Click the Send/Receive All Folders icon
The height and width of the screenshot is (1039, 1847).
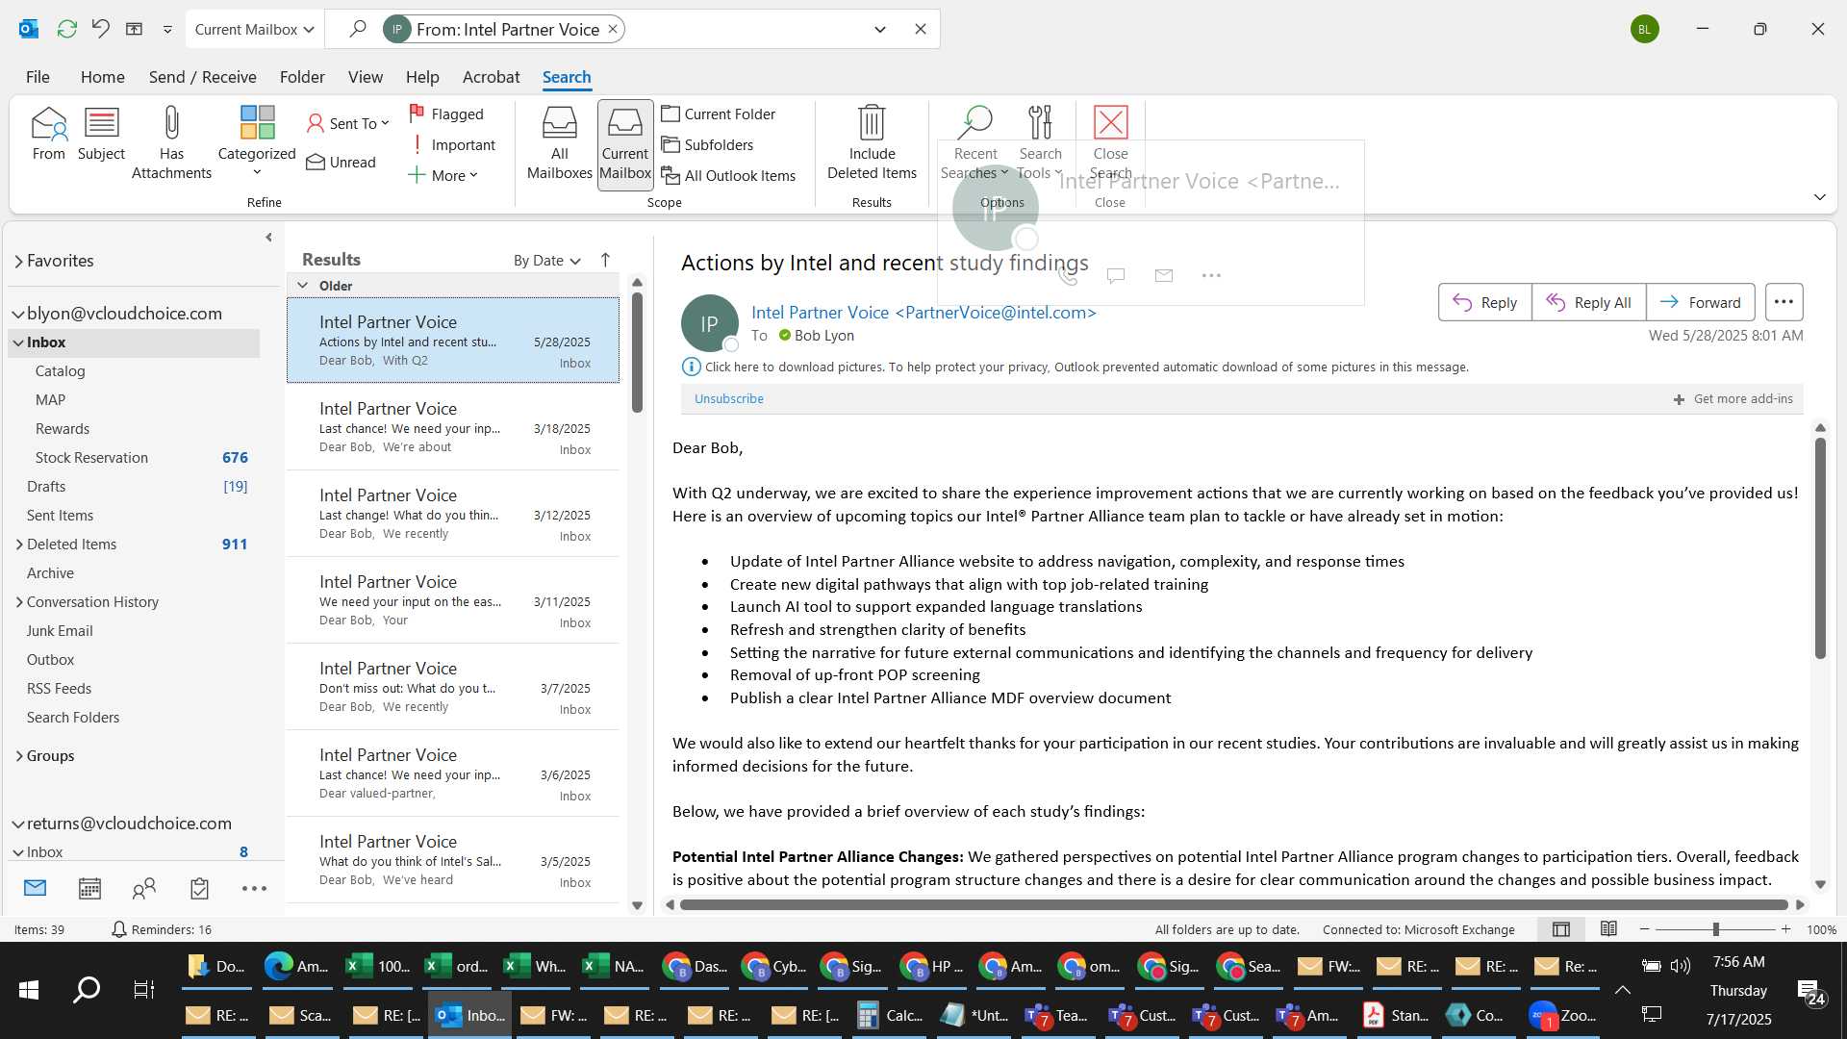(x=67, y=29)
